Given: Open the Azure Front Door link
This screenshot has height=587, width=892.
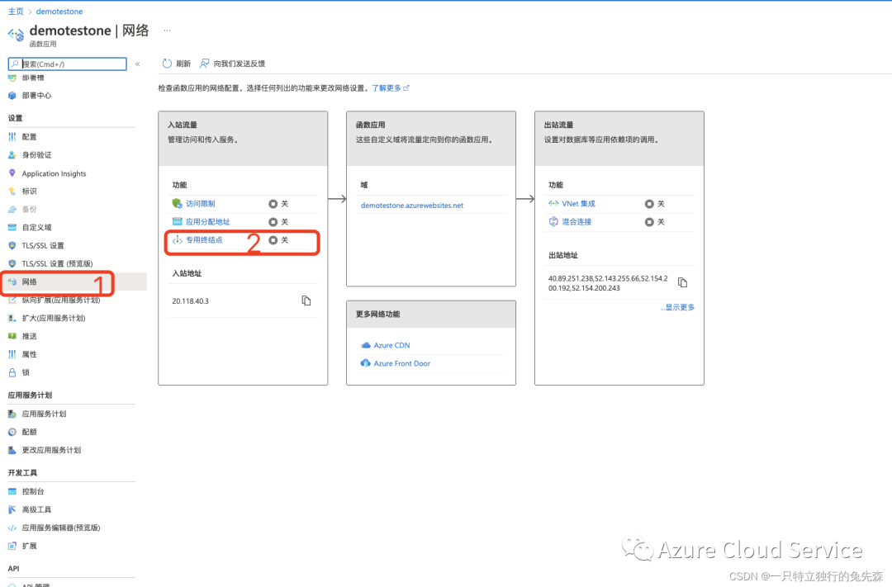Looking at the screenshot, I should tap(401, 363).
